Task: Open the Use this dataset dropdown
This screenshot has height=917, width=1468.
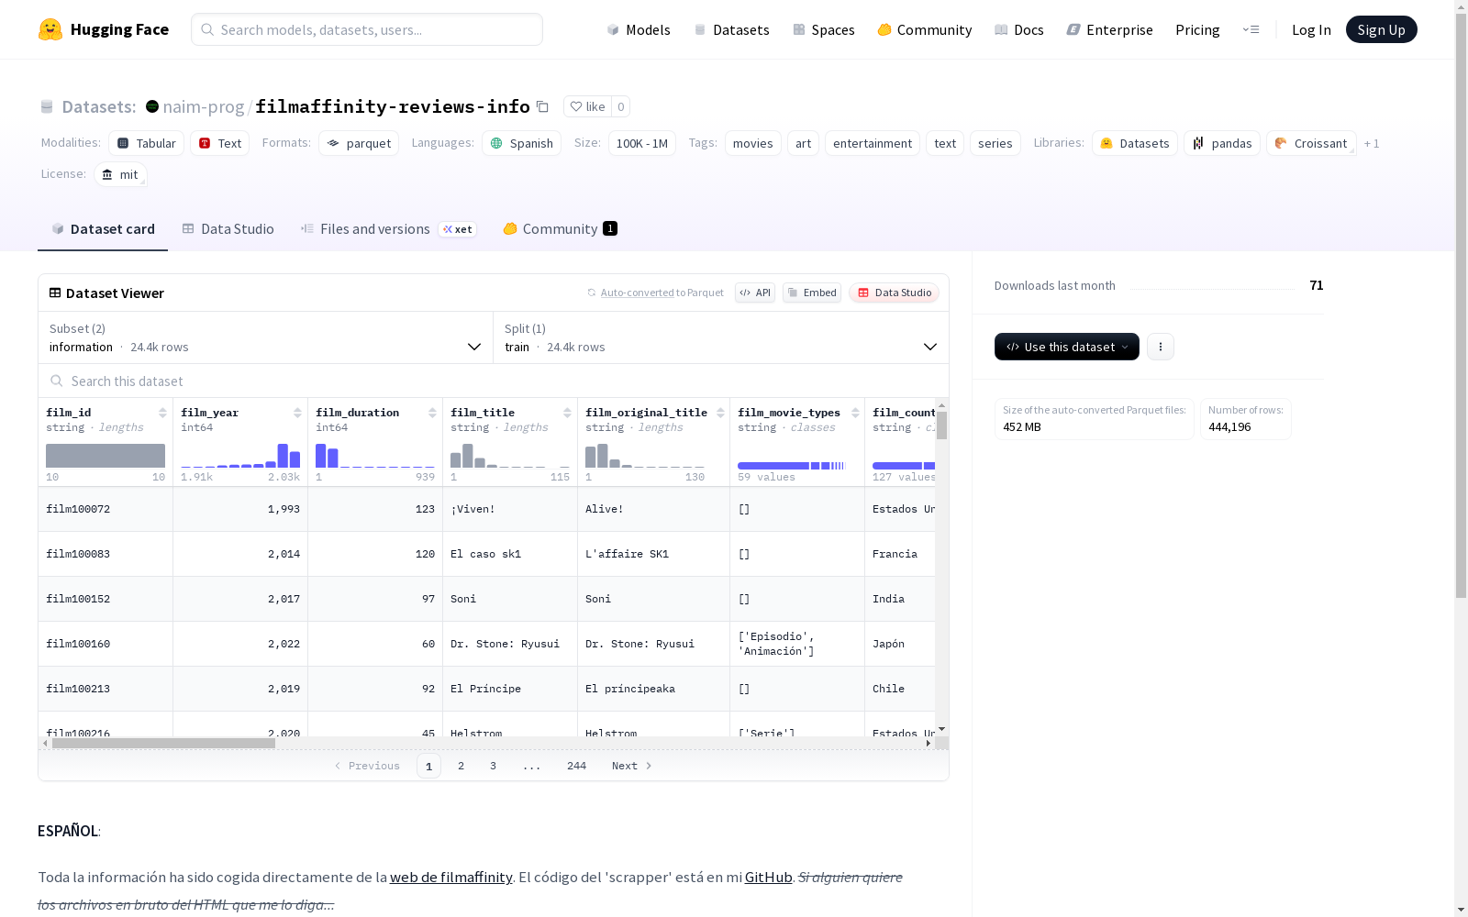Action: click(1067, 347)
